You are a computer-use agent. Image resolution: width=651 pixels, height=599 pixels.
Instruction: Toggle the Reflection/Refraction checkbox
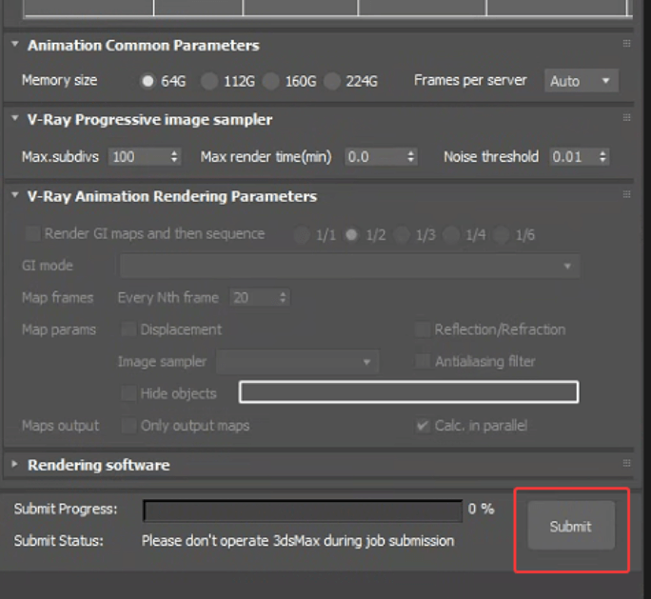[x=423, y=329]
